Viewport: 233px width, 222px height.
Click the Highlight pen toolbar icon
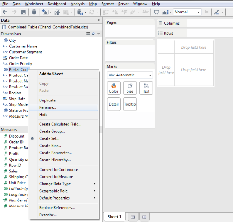[x=217, y=12]
